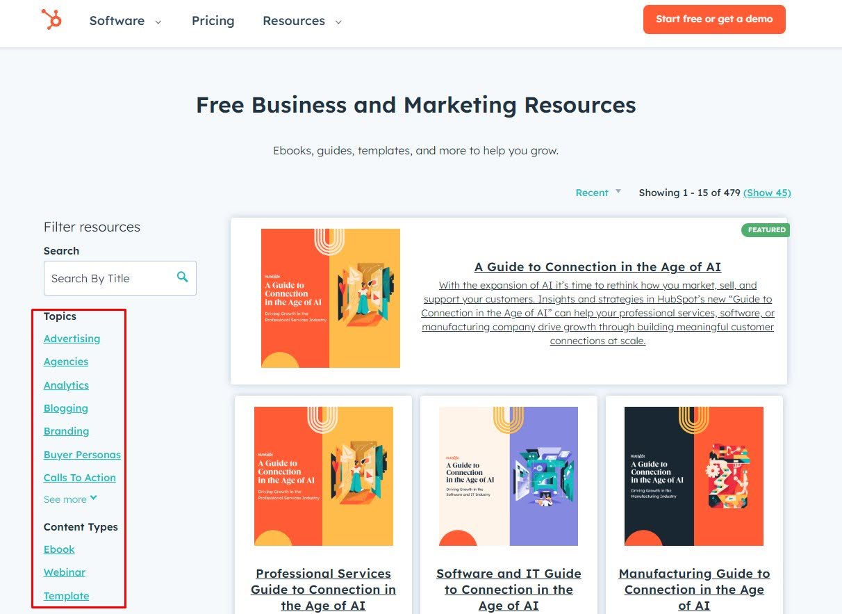Open the Recent sort order dropdown
This screenshot has height=614, width=842.
point(597,193)
